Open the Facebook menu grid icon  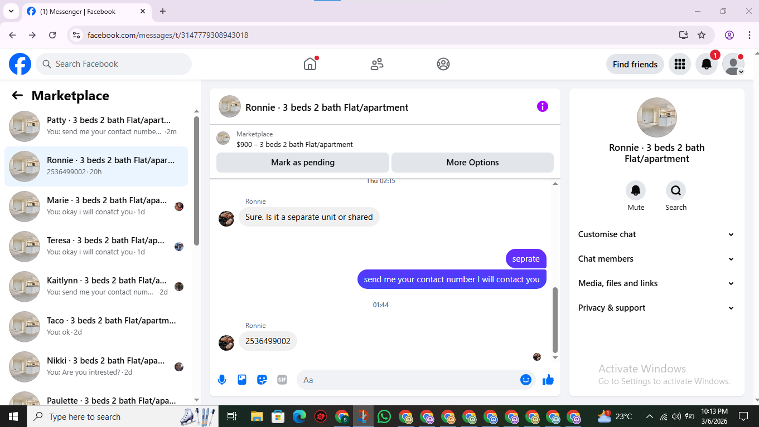click(x=679, y=64)
